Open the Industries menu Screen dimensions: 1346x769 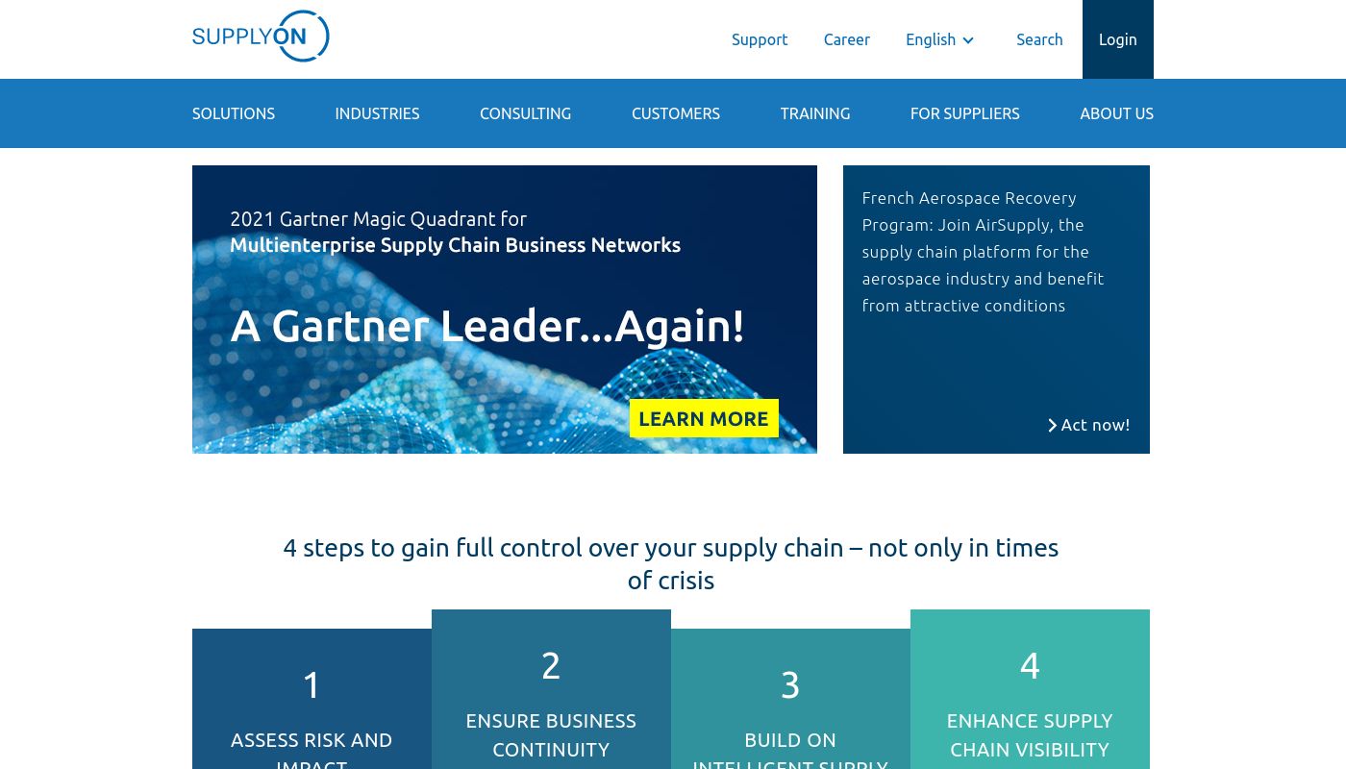pyautogui.click(x=377, y=113)
